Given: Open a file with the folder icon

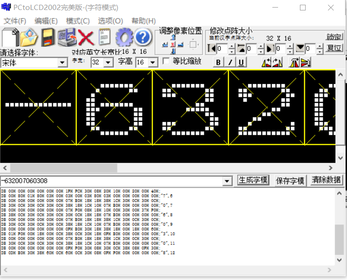Looking at the screenshot, I should tap(29, 37).
